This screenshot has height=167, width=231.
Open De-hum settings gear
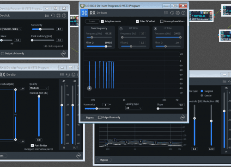point(177,13)
